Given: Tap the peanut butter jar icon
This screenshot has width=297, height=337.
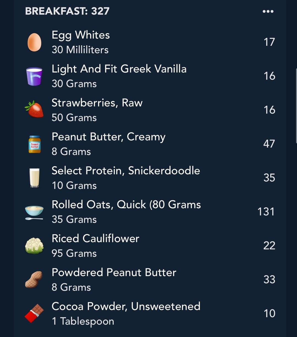Looking at the screenshot, I should (x=35, y=144).
